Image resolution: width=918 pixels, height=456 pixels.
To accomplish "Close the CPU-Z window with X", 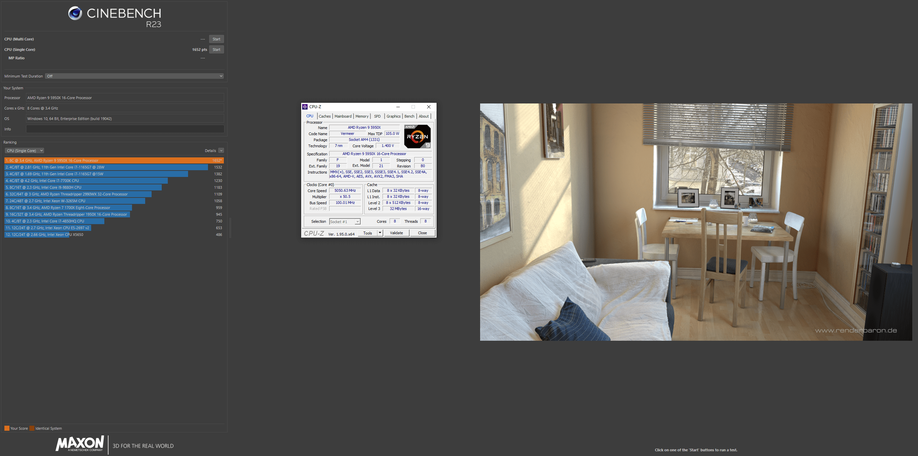I will click(x=429, y=107).
